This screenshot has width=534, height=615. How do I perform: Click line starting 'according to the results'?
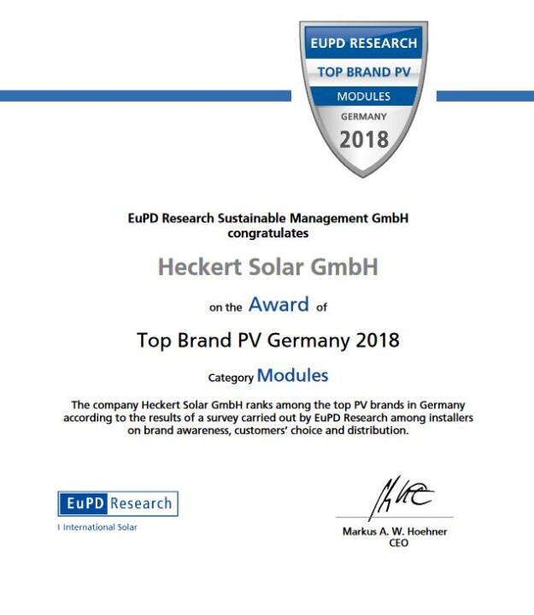coord(268,418)
